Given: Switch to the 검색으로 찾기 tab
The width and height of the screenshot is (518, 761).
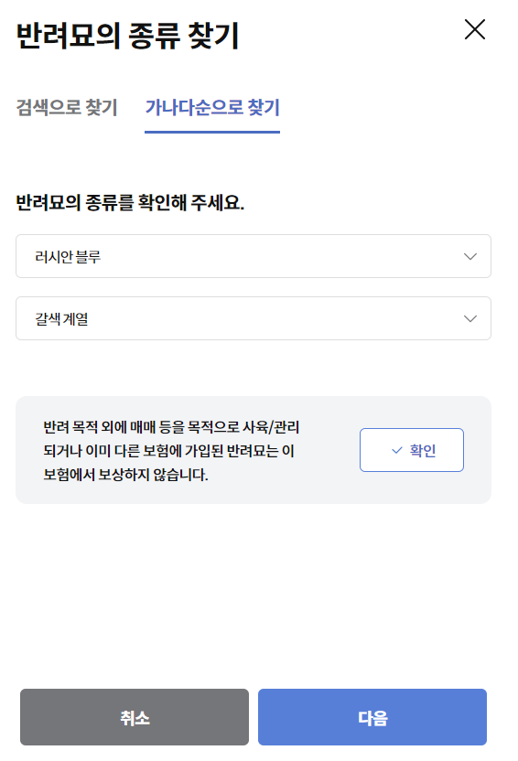Looking at the screenshot, I should coord(67,107).
